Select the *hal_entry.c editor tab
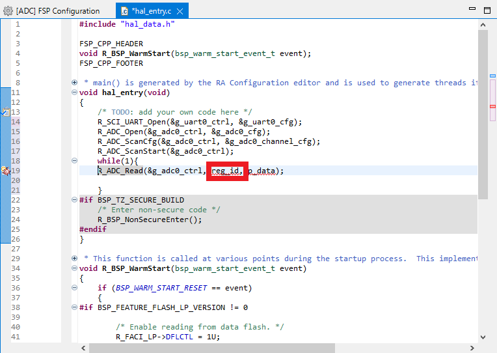The image size is (497, 353). [152, 12]
